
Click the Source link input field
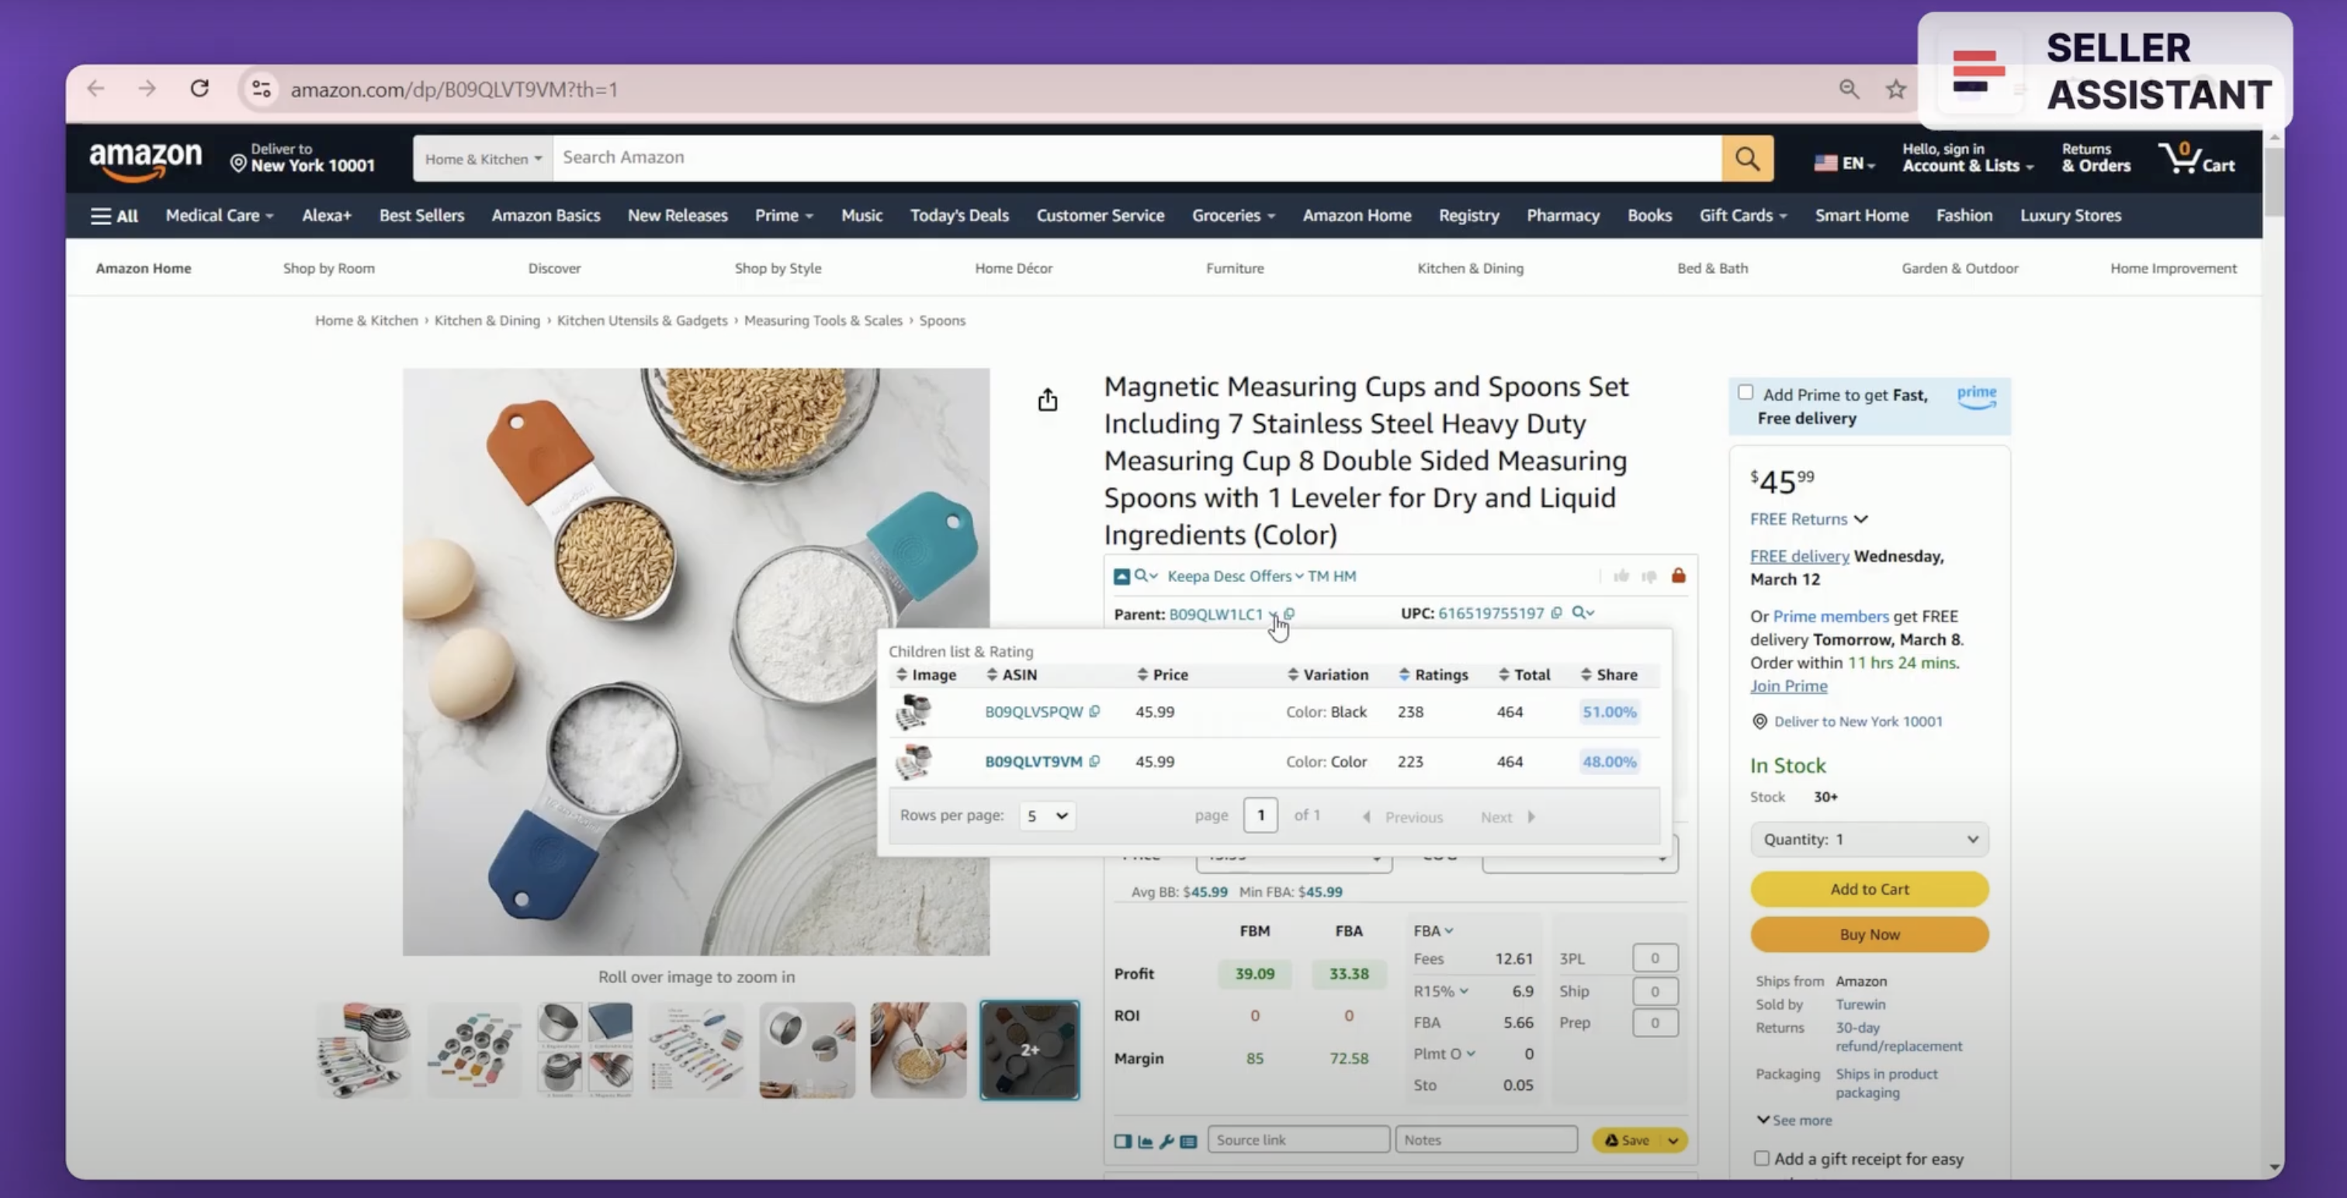(1298, 1141)
